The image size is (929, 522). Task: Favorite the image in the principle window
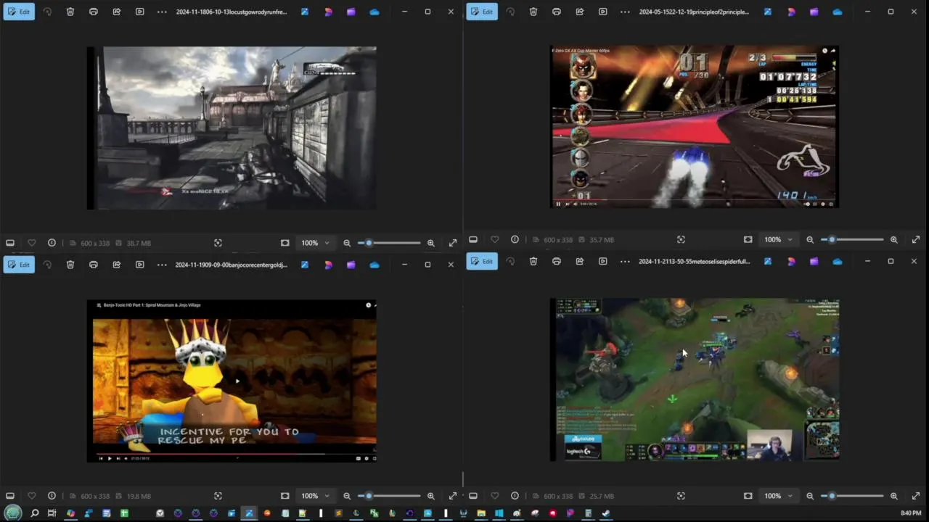coord(494,239)
